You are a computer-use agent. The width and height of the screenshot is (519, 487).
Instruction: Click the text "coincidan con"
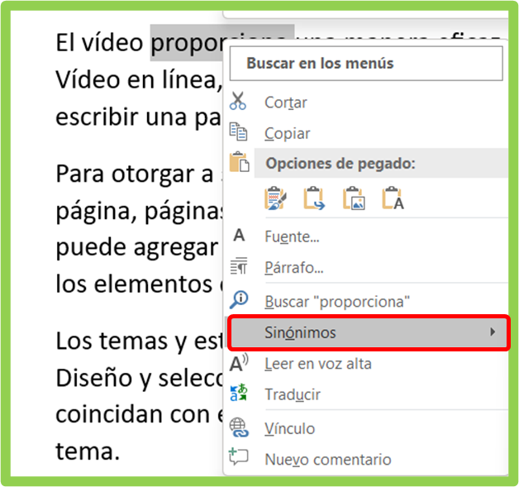[x=132, y=414]
